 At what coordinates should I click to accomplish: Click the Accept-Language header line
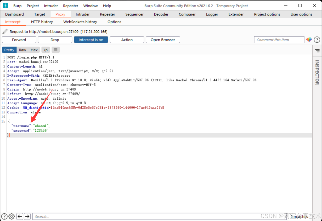click(x=47, y=103)
